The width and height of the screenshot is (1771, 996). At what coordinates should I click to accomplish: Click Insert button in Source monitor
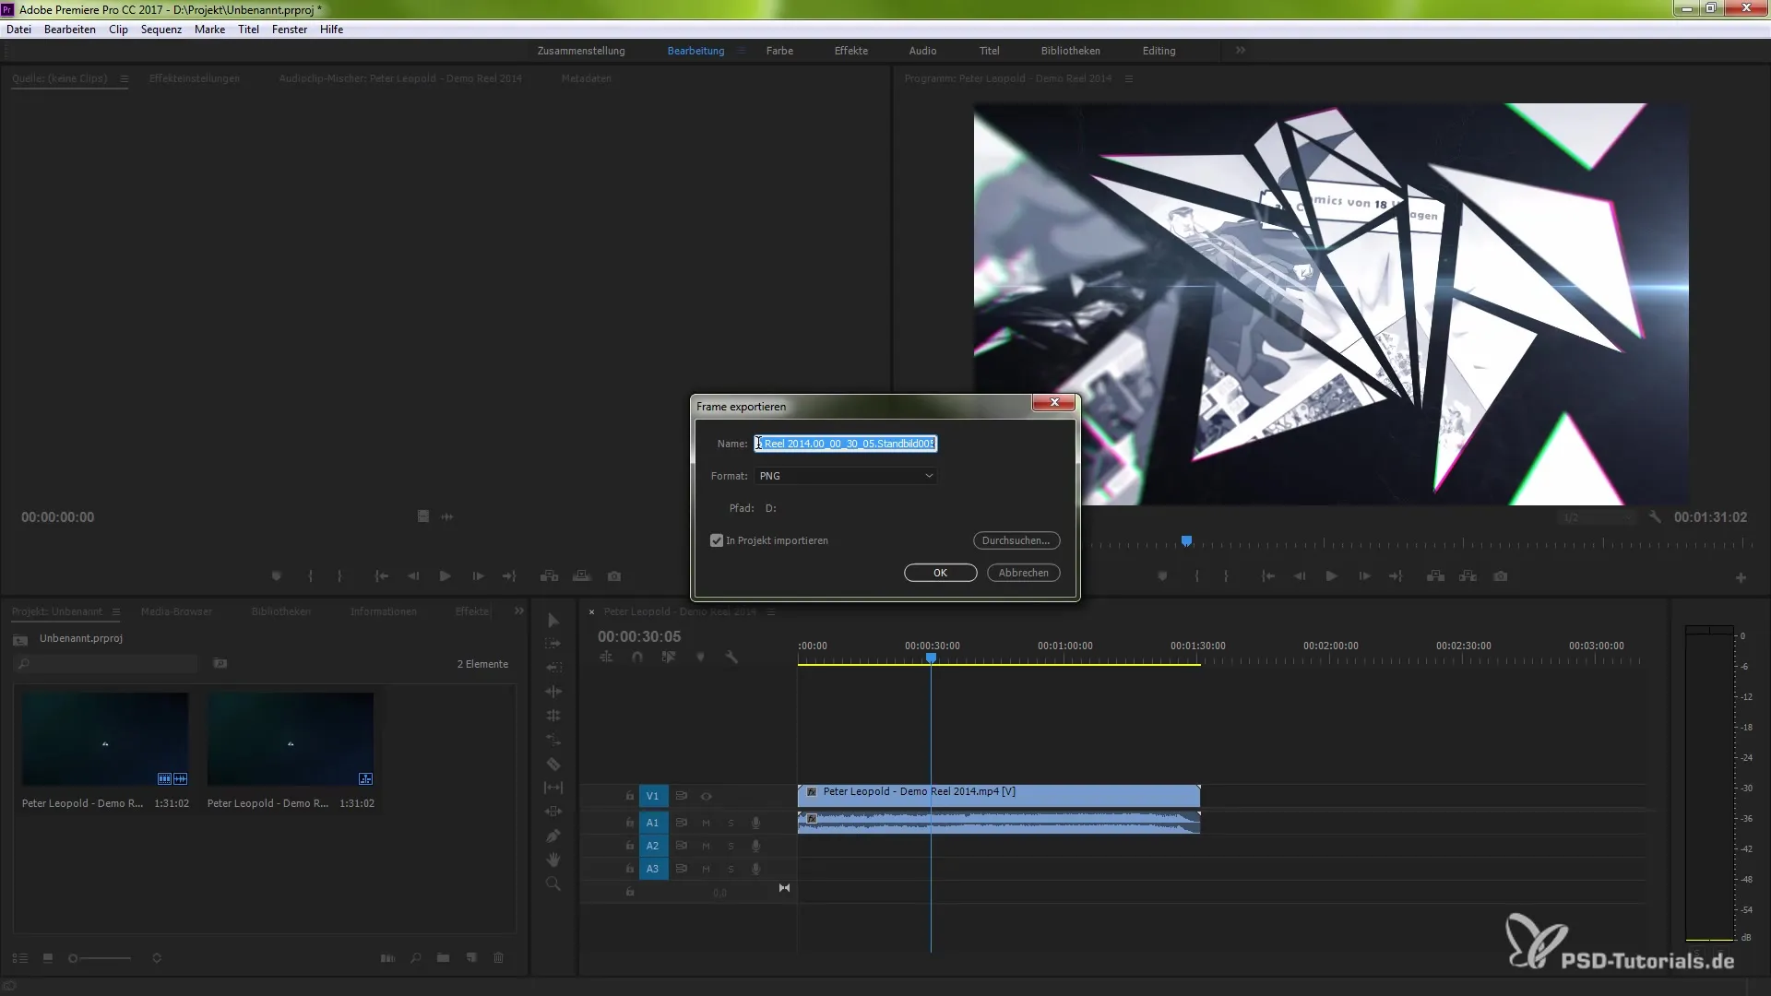(549, 576)
